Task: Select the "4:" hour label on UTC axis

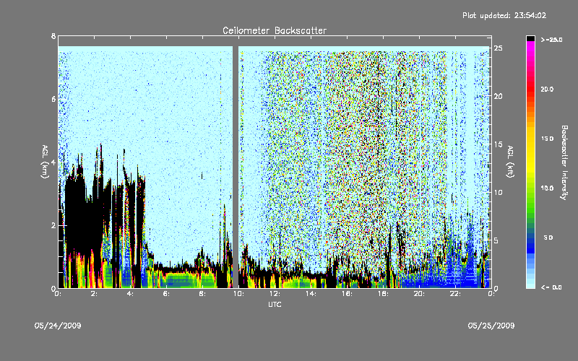Action: [x=131, y=294]
